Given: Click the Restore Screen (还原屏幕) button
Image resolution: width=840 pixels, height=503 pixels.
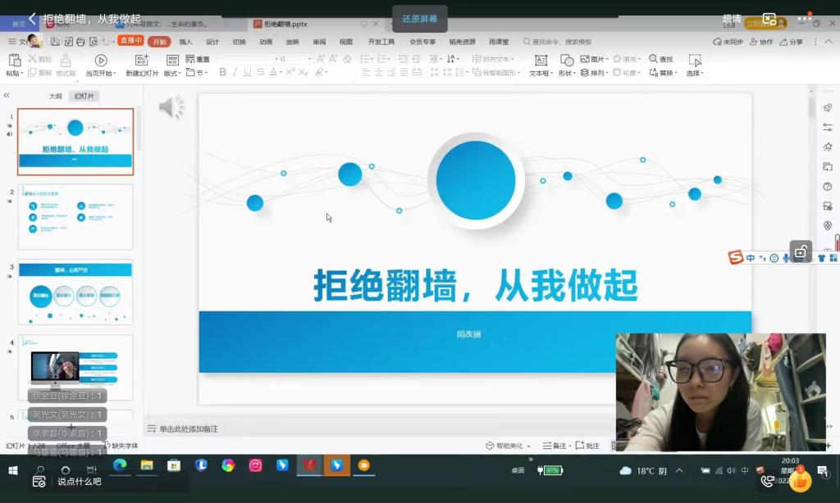Looking at the screenshot, I should point(420,19).
